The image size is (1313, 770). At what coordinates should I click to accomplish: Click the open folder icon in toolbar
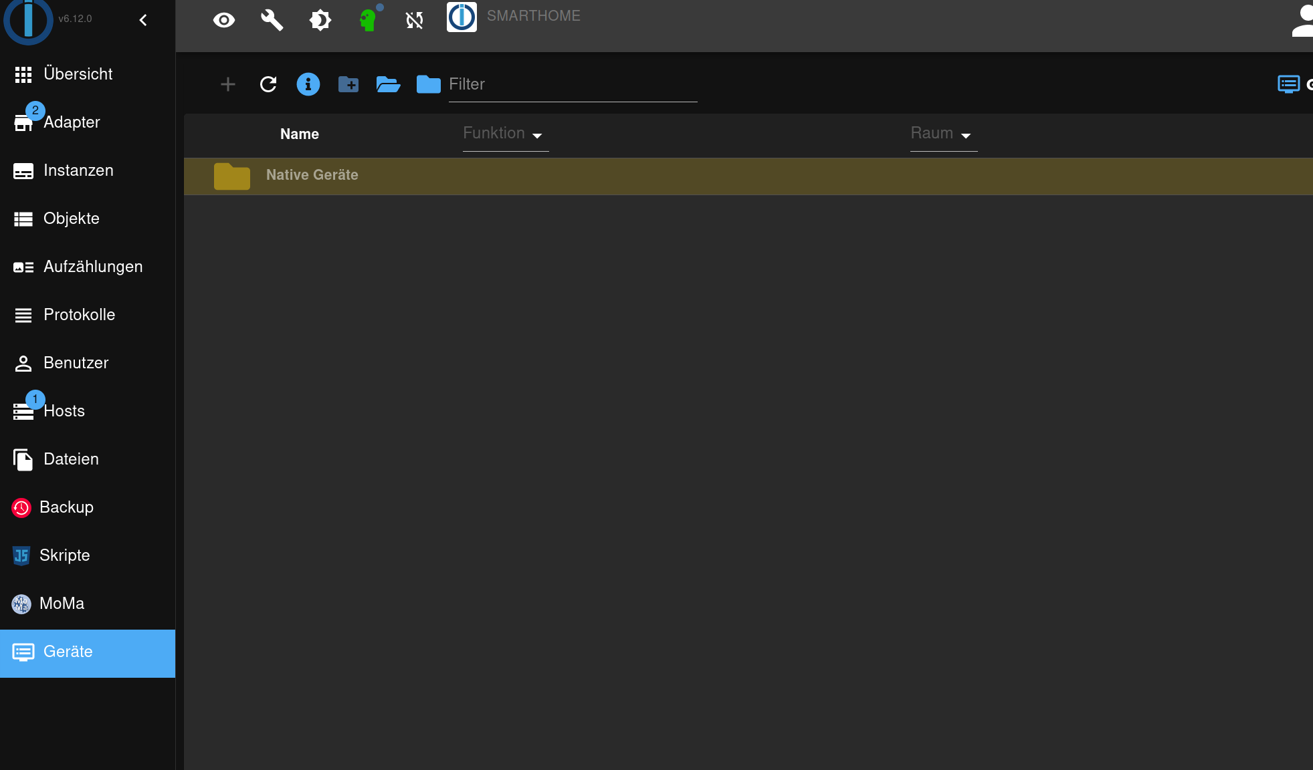point(388,84)
